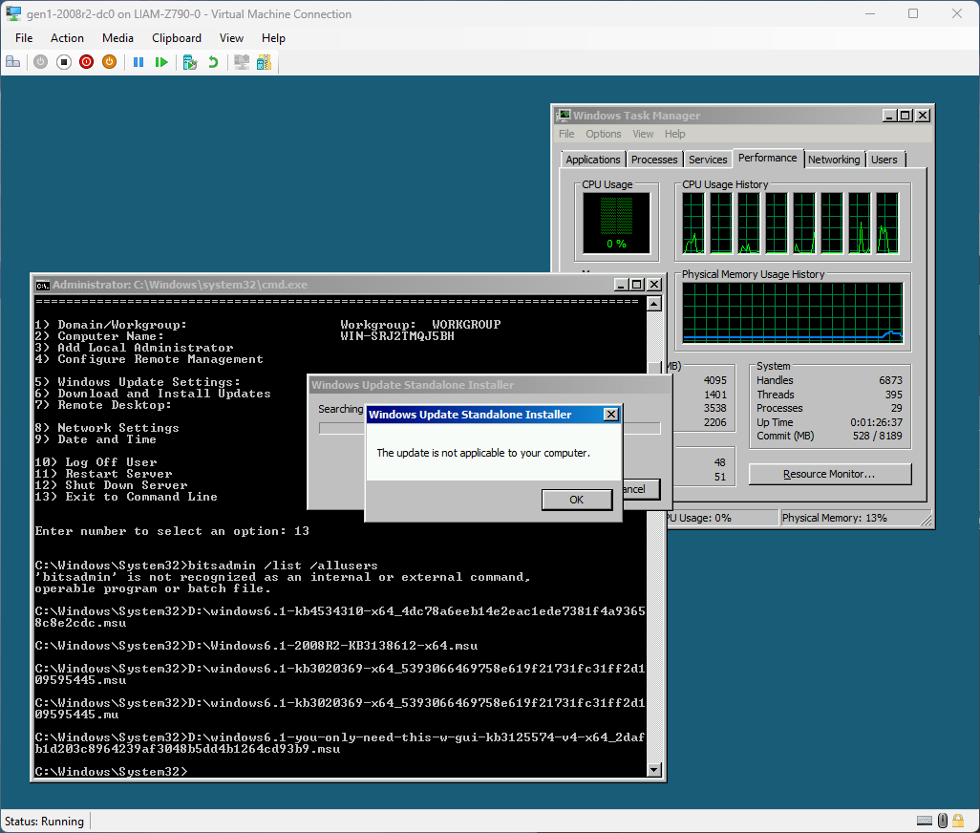Click the share/resources icon in the toolbar
This screenshot has height=833, width=980.
coord(265,62)
